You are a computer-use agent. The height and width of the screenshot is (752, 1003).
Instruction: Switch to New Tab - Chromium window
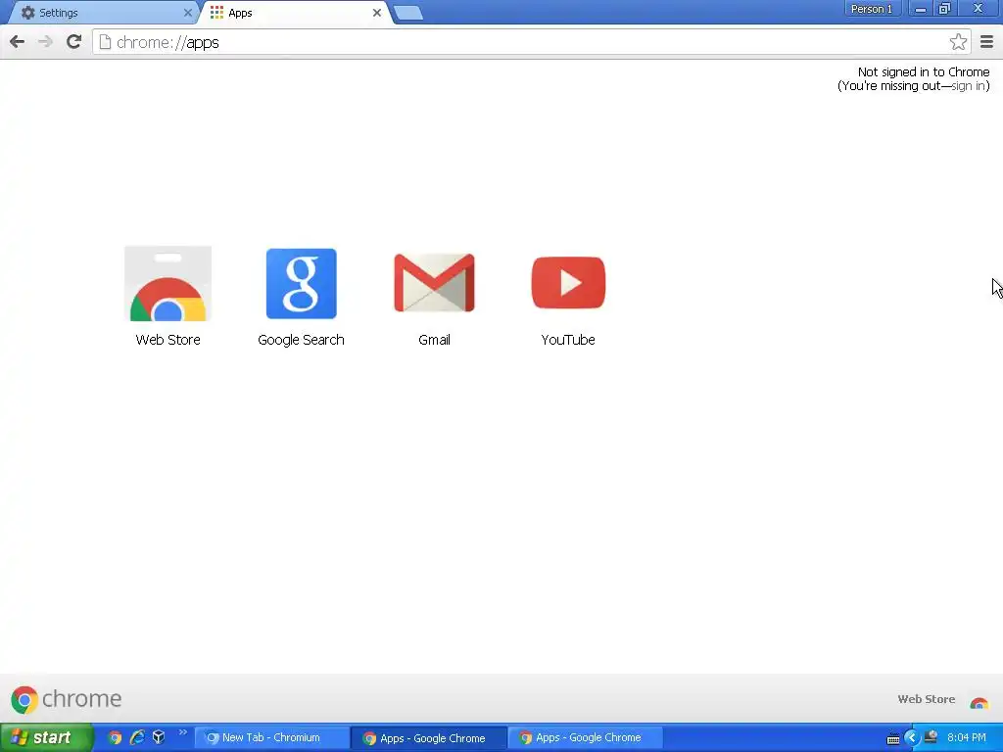click(x=272, y=737)
